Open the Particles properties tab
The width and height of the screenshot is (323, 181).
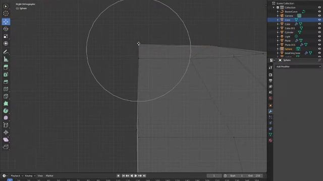(x=271, y=117)
